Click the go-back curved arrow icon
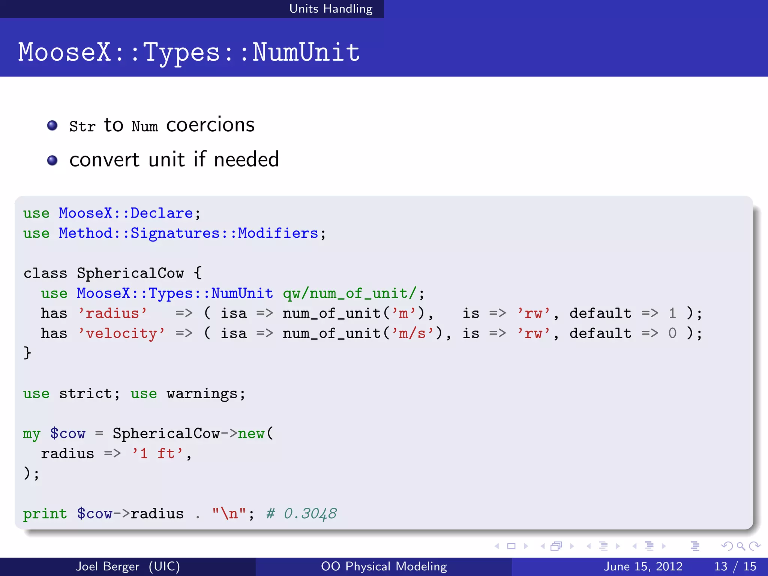This screenshot has height=576, width=768. tap(727, 546)
